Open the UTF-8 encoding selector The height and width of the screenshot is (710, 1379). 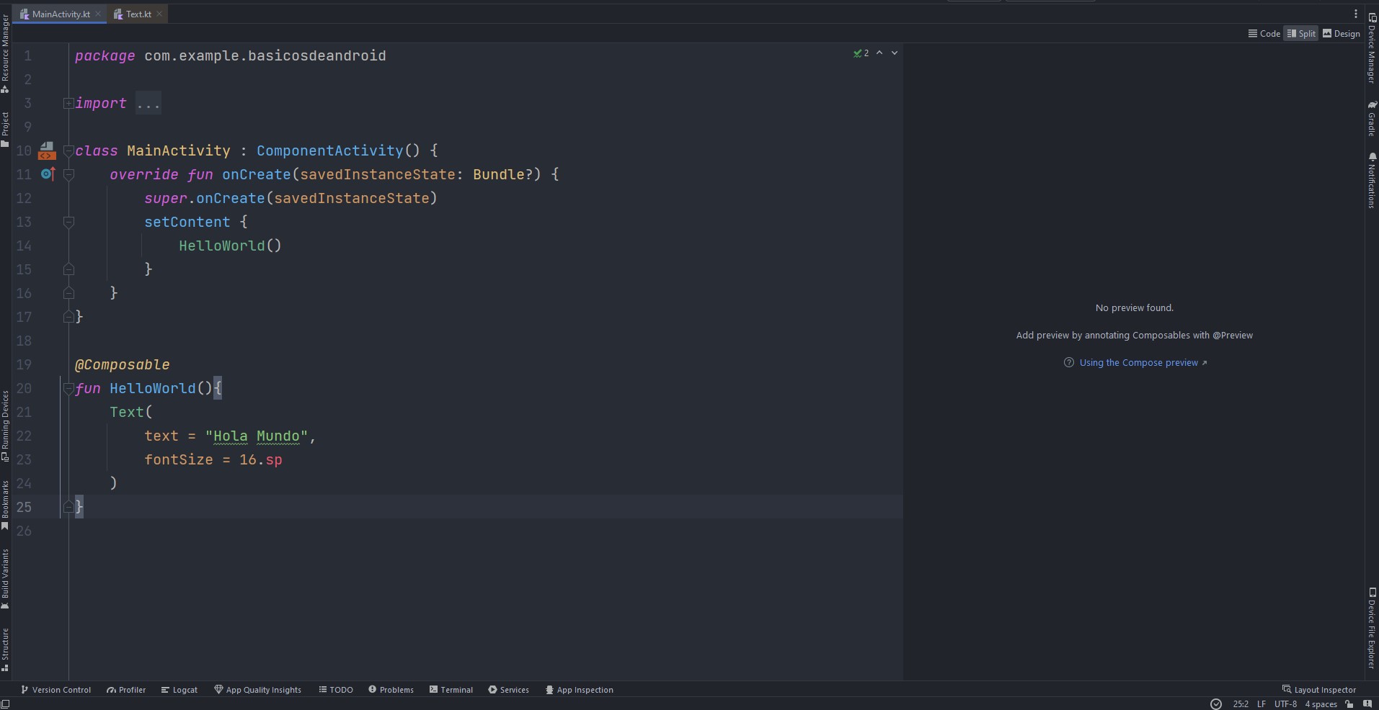(1285, 704)
